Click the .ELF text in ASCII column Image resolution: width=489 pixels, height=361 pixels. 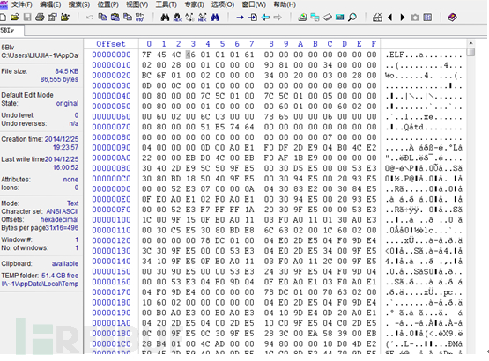395,55
